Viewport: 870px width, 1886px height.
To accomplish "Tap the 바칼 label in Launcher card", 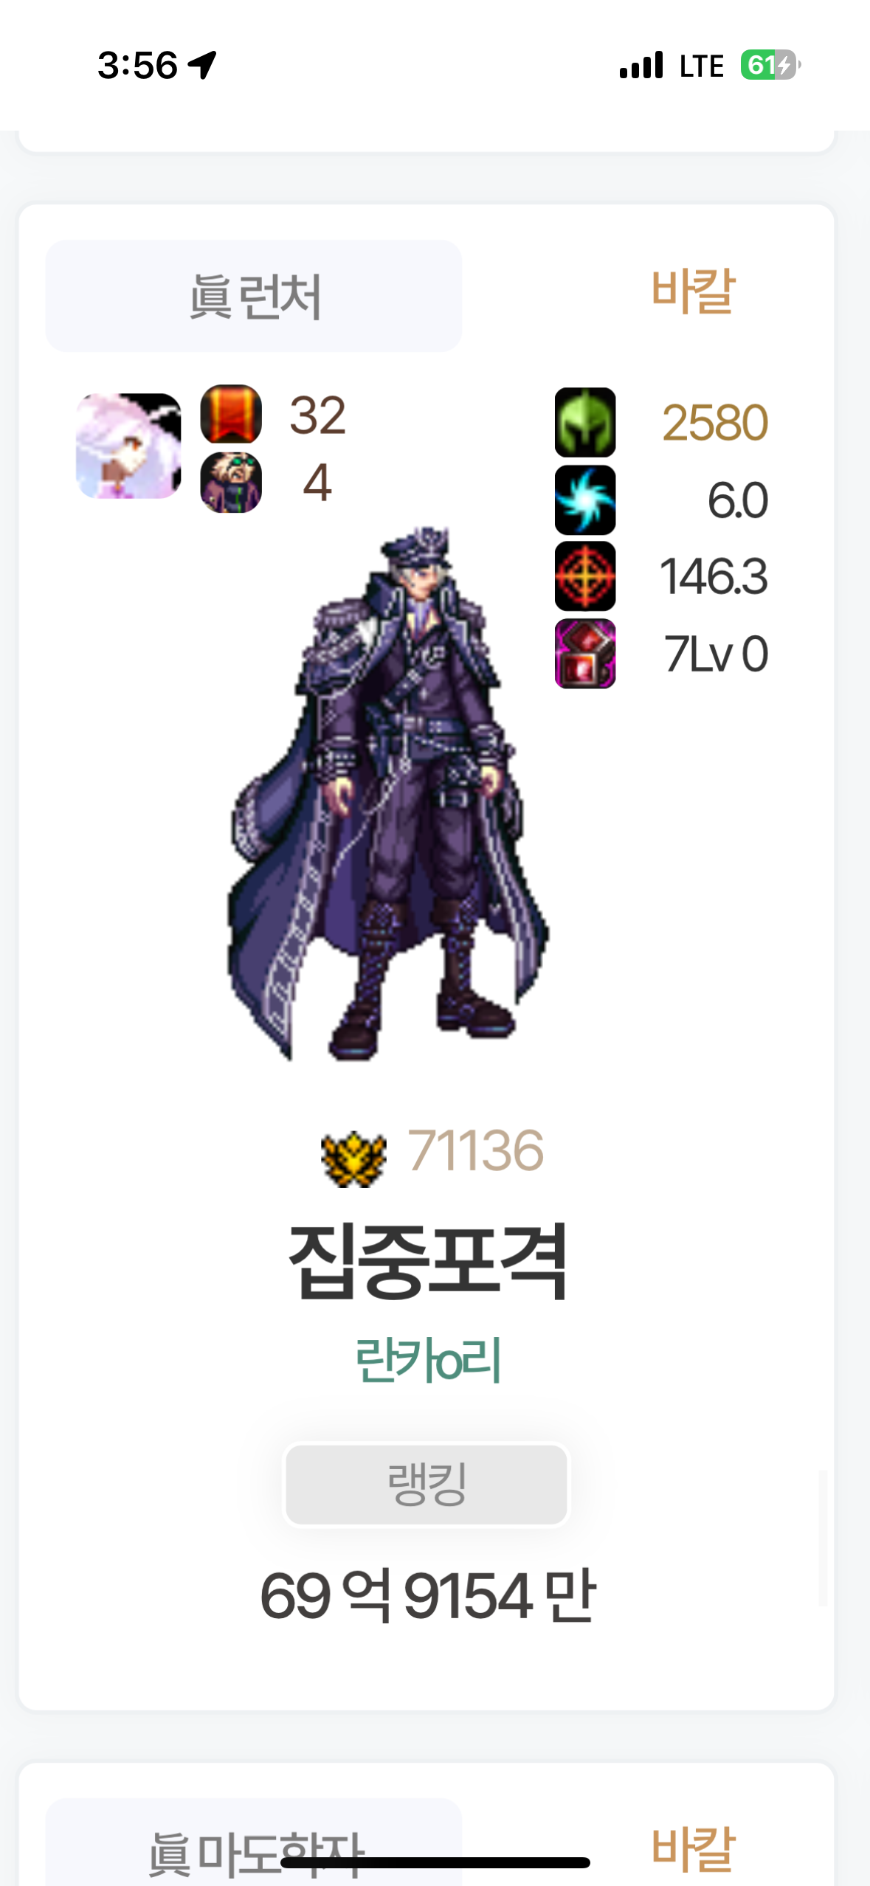I will [x=693, y=291].
